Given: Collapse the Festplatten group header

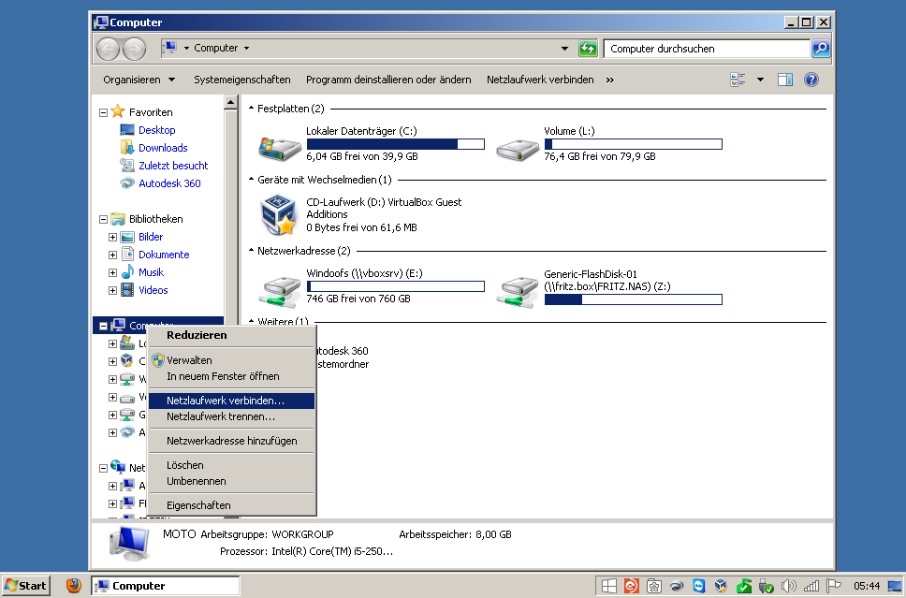Looking at the screenshot, I should tap(251, 109).
